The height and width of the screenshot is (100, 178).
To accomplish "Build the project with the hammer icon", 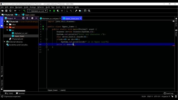I will pos(24,11).
